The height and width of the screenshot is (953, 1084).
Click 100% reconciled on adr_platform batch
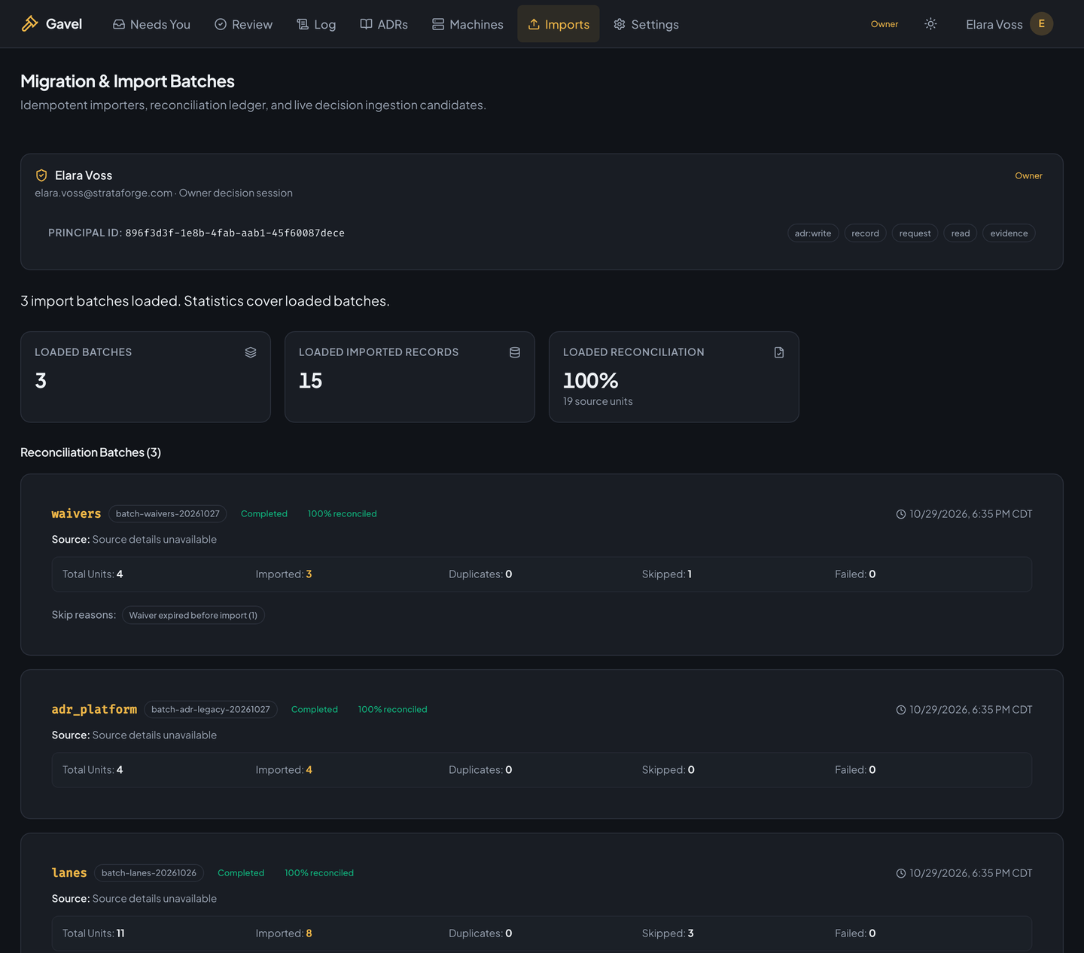392,709
